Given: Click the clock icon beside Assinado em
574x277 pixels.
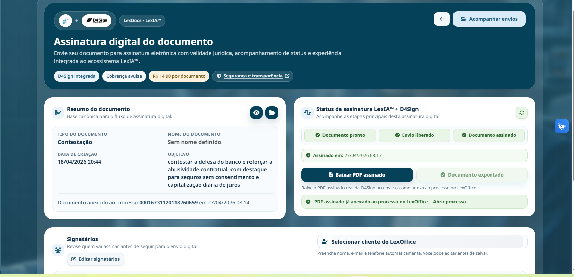Looking at the screenshot, I should pos(308,155).
